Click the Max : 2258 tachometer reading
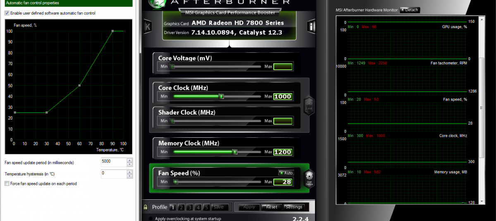 point(377,63)
